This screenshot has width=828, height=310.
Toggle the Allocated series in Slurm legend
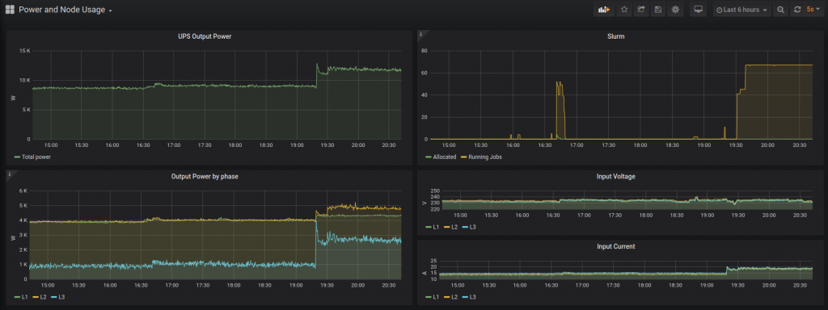coord(444,157)
